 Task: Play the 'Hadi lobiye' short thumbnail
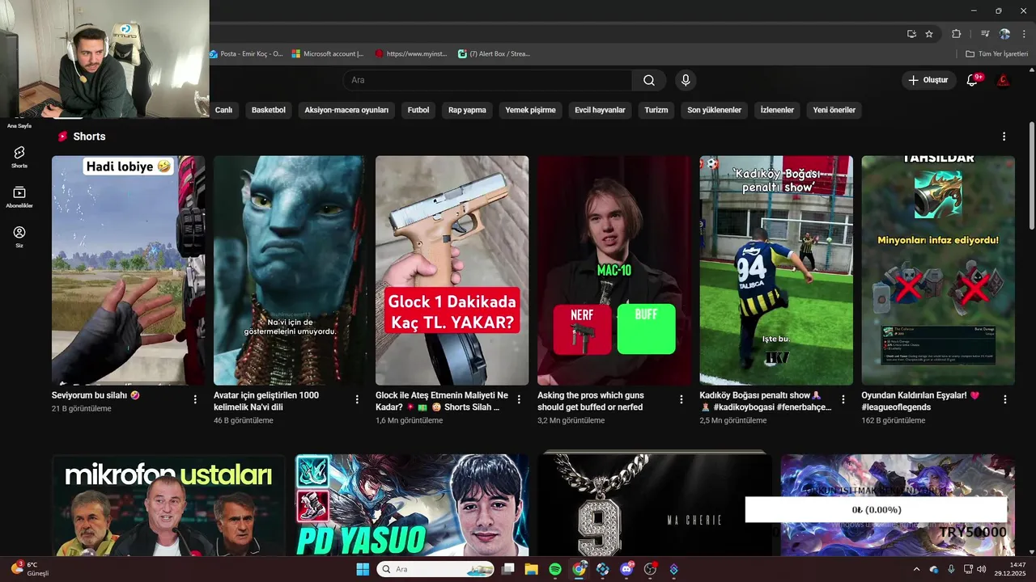[128, 270]
